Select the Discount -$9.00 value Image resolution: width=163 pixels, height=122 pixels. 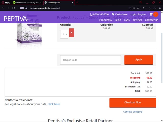pyautogui.click(x=149, y=78)
